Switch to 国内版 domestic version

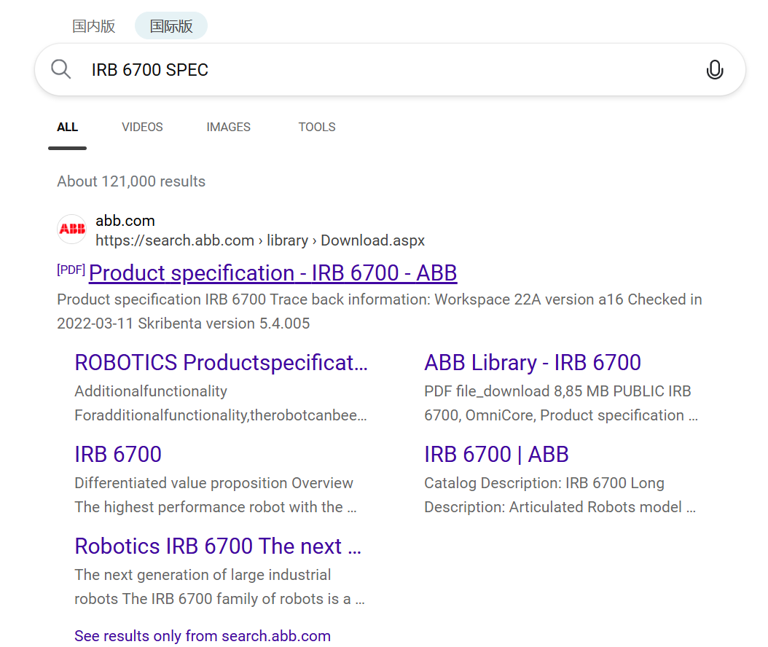click(x=93, y=26)
